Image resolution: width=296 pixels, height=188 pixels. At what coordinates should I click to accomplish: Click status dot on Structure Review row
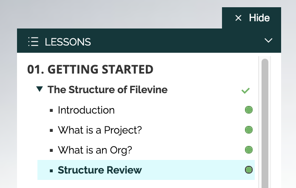pyautogui.click(x=249, y=170)
